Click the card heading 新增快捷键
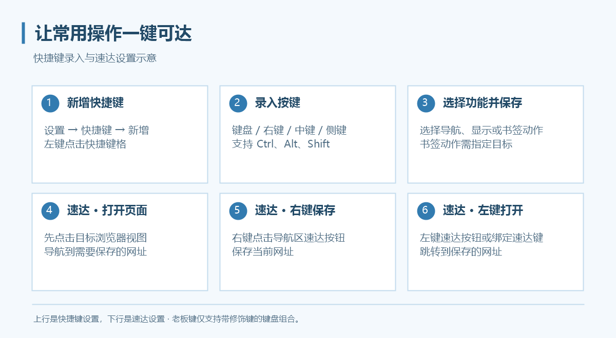Image resolution: width=616 pixels, height=338 pixels. [95, 103]
